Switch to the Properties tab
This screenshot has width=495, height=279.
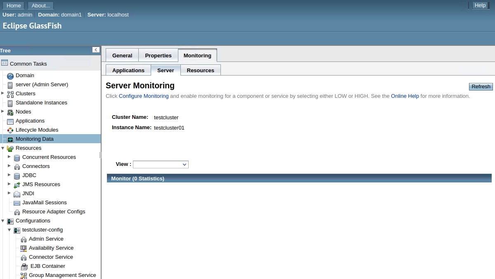pyautogui.click(x=158, y=56)
